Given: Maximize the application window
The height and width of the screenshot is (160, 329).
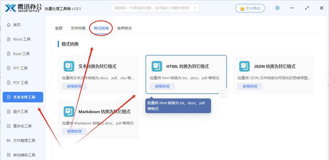Looking at the screenshot, I should point(307,8).
